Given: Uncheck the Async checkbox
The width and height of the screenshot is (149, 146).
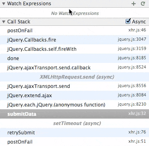Looking at the screenshot, I should (128, 21).
